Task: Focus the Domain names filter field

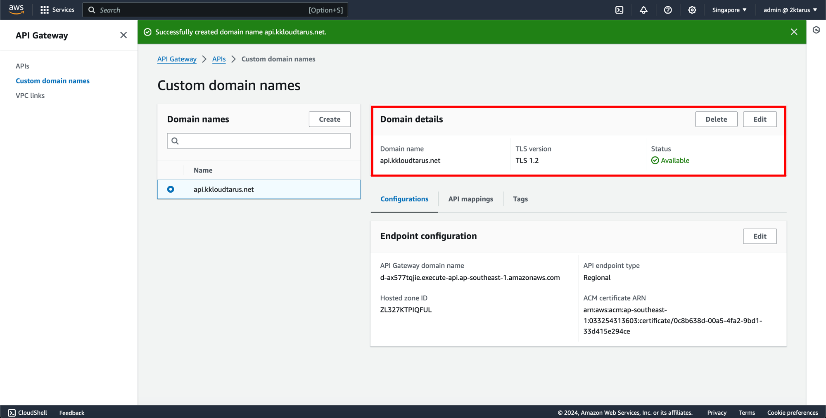Action: tap(259, 141)
